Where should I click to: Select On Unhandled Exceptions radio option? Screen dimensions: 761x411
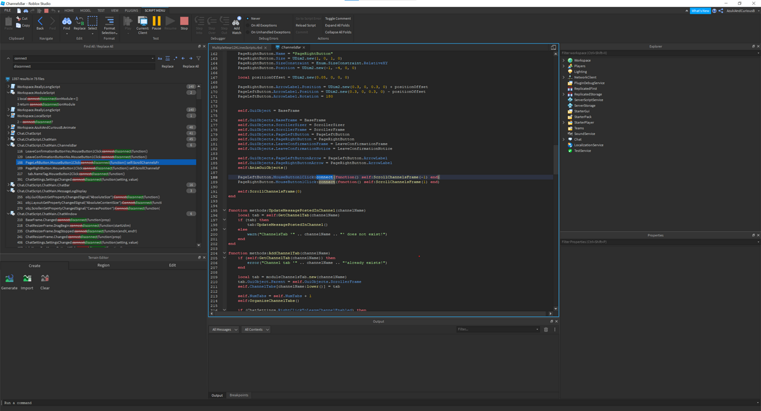coord(269,32)
